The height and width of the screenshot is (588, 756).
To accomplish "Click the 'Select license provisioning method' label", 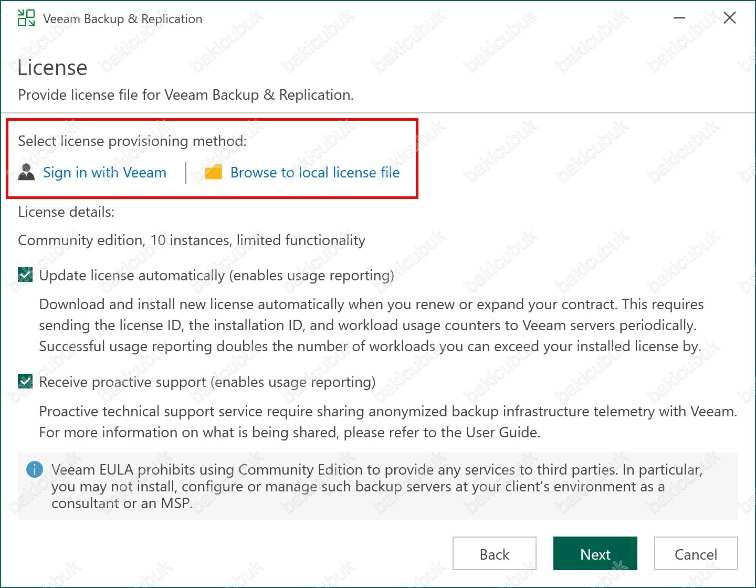I will [x=132, y=141].
